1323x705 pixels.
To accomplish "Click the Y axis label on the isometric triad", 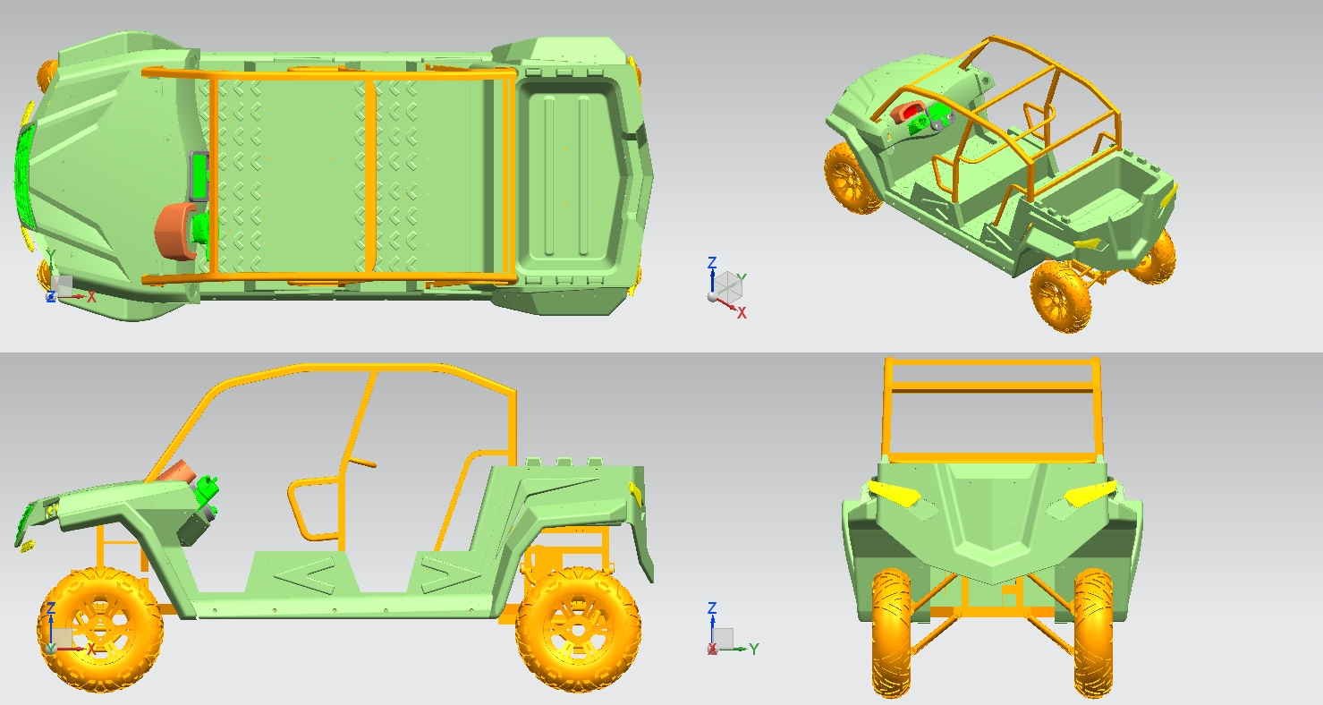I will pyautogui.click(x=742, y=278).
